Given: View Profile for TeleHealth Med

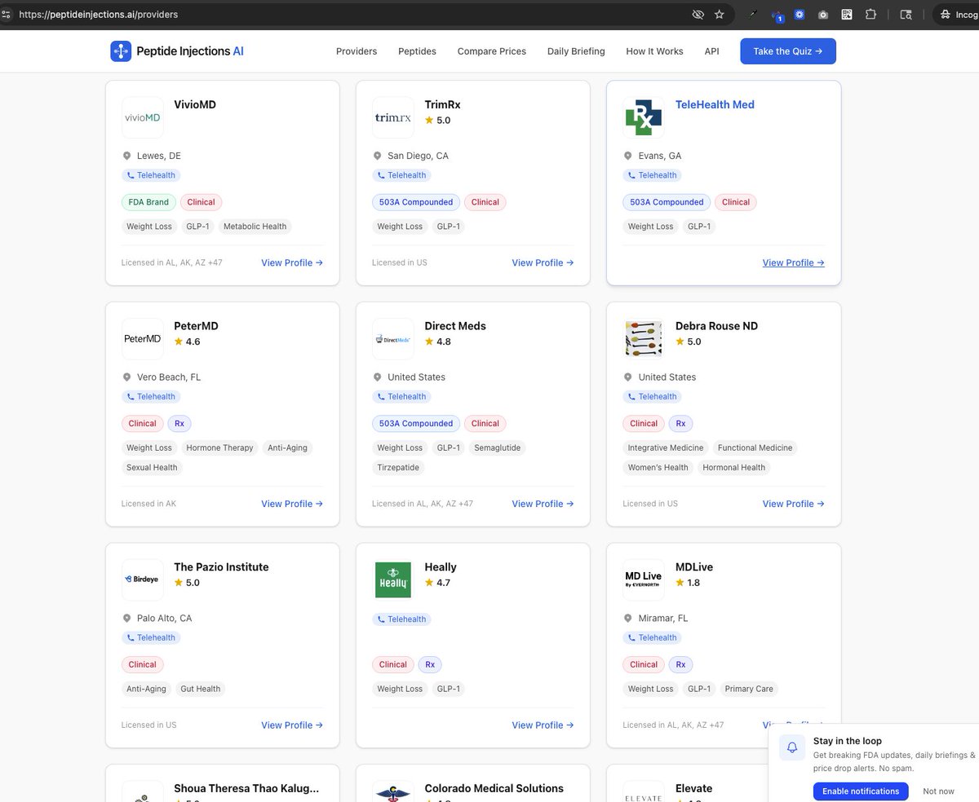Looking at the screenshot, I should [793, 262].
